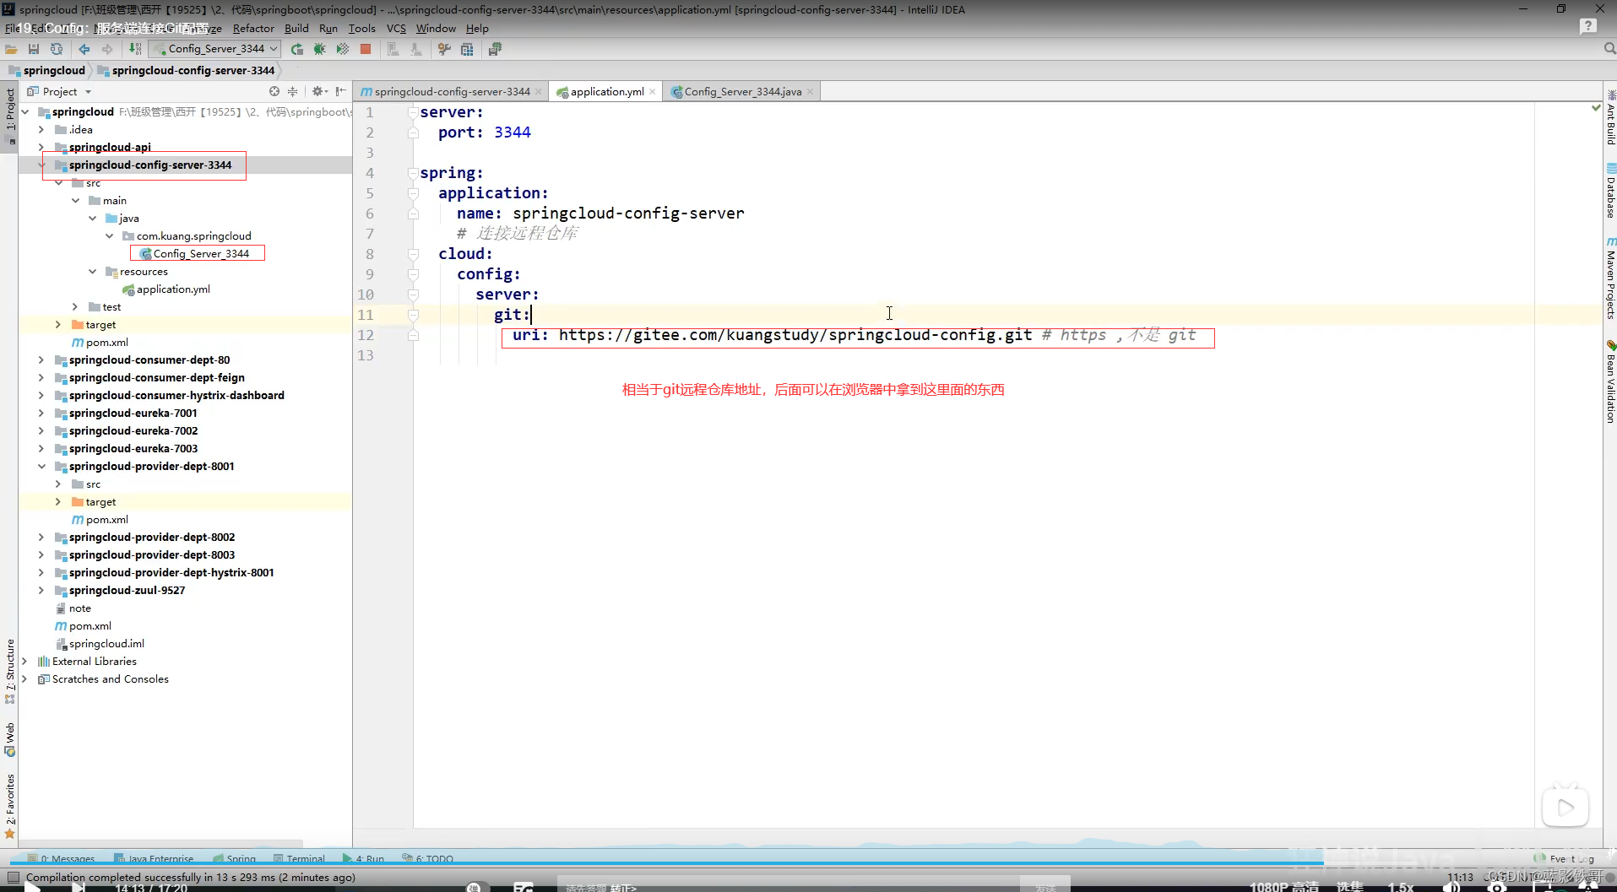The height and width of the screenshot is (892, 1617).
Task: Expand the .idea folder
Action: point(41,129)
